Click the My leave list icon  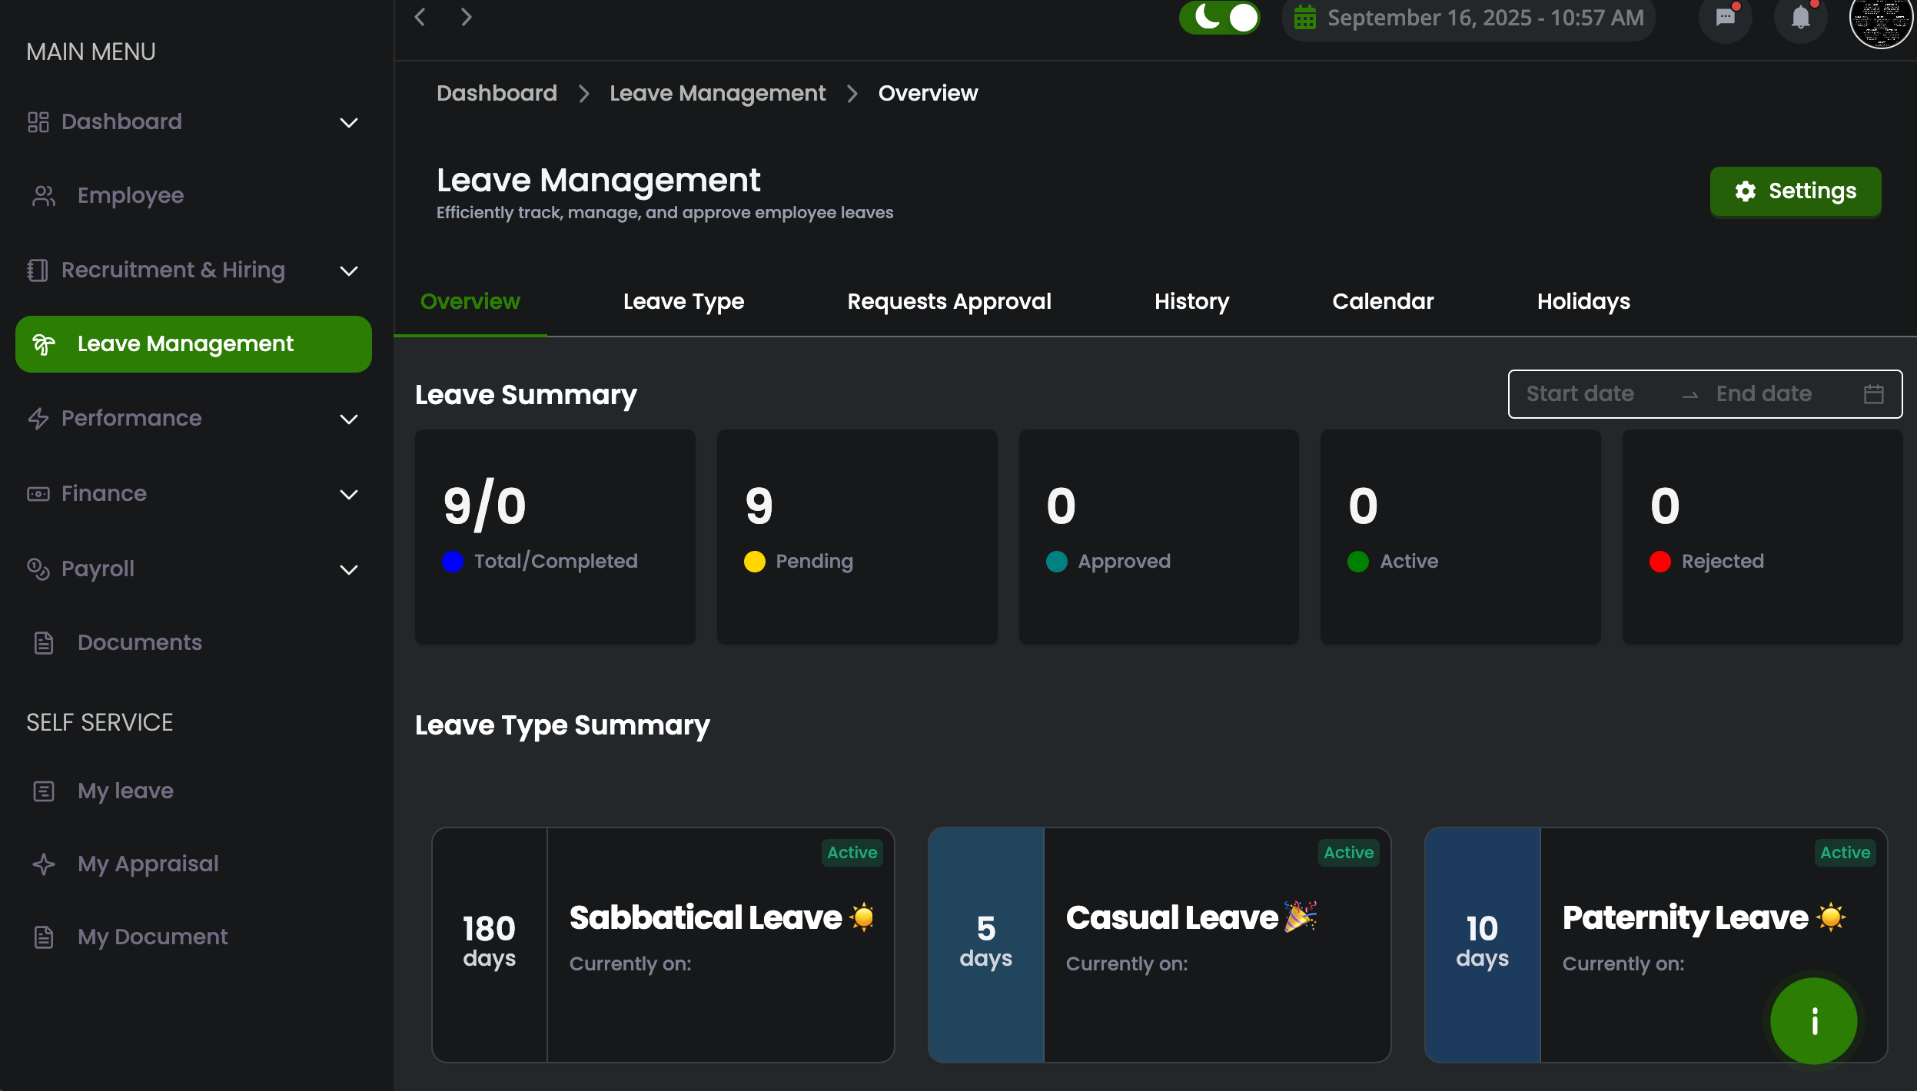pos(44,791)
